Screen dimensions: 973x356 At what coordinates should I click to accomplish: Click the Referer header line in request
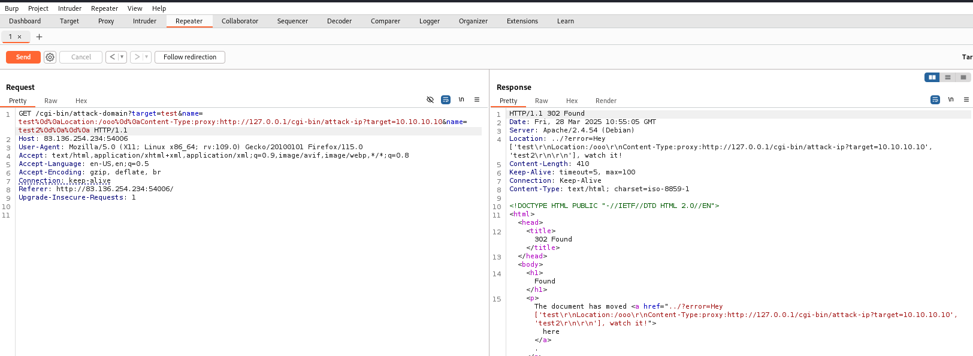pyautogui.click(x=96, y=189)
